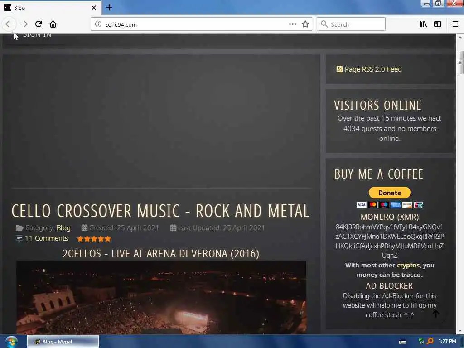The width and height of the screenshot is (464, 348).
Task: Open the 3:27 PM taskbar clock
Action: point(447,341)
